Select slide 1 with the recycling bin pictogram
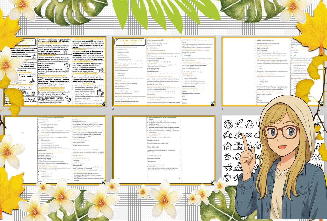This screenshot has height=221, width=327. (x=54, y=71)
